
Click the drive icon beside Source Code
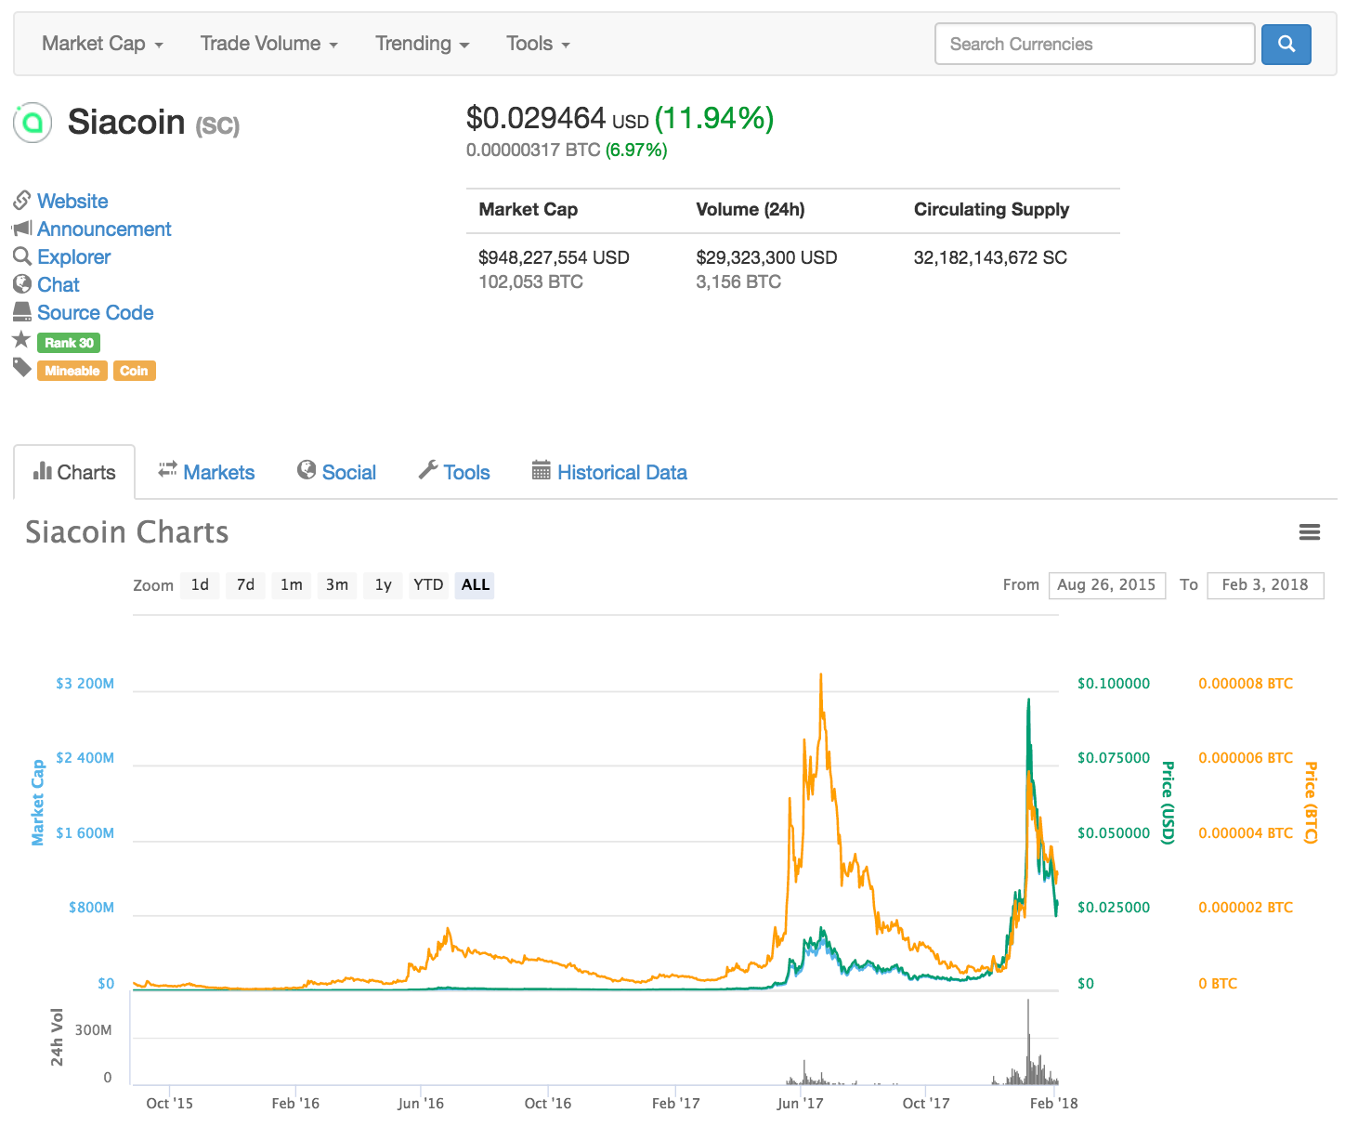click(x=22, y=312)
